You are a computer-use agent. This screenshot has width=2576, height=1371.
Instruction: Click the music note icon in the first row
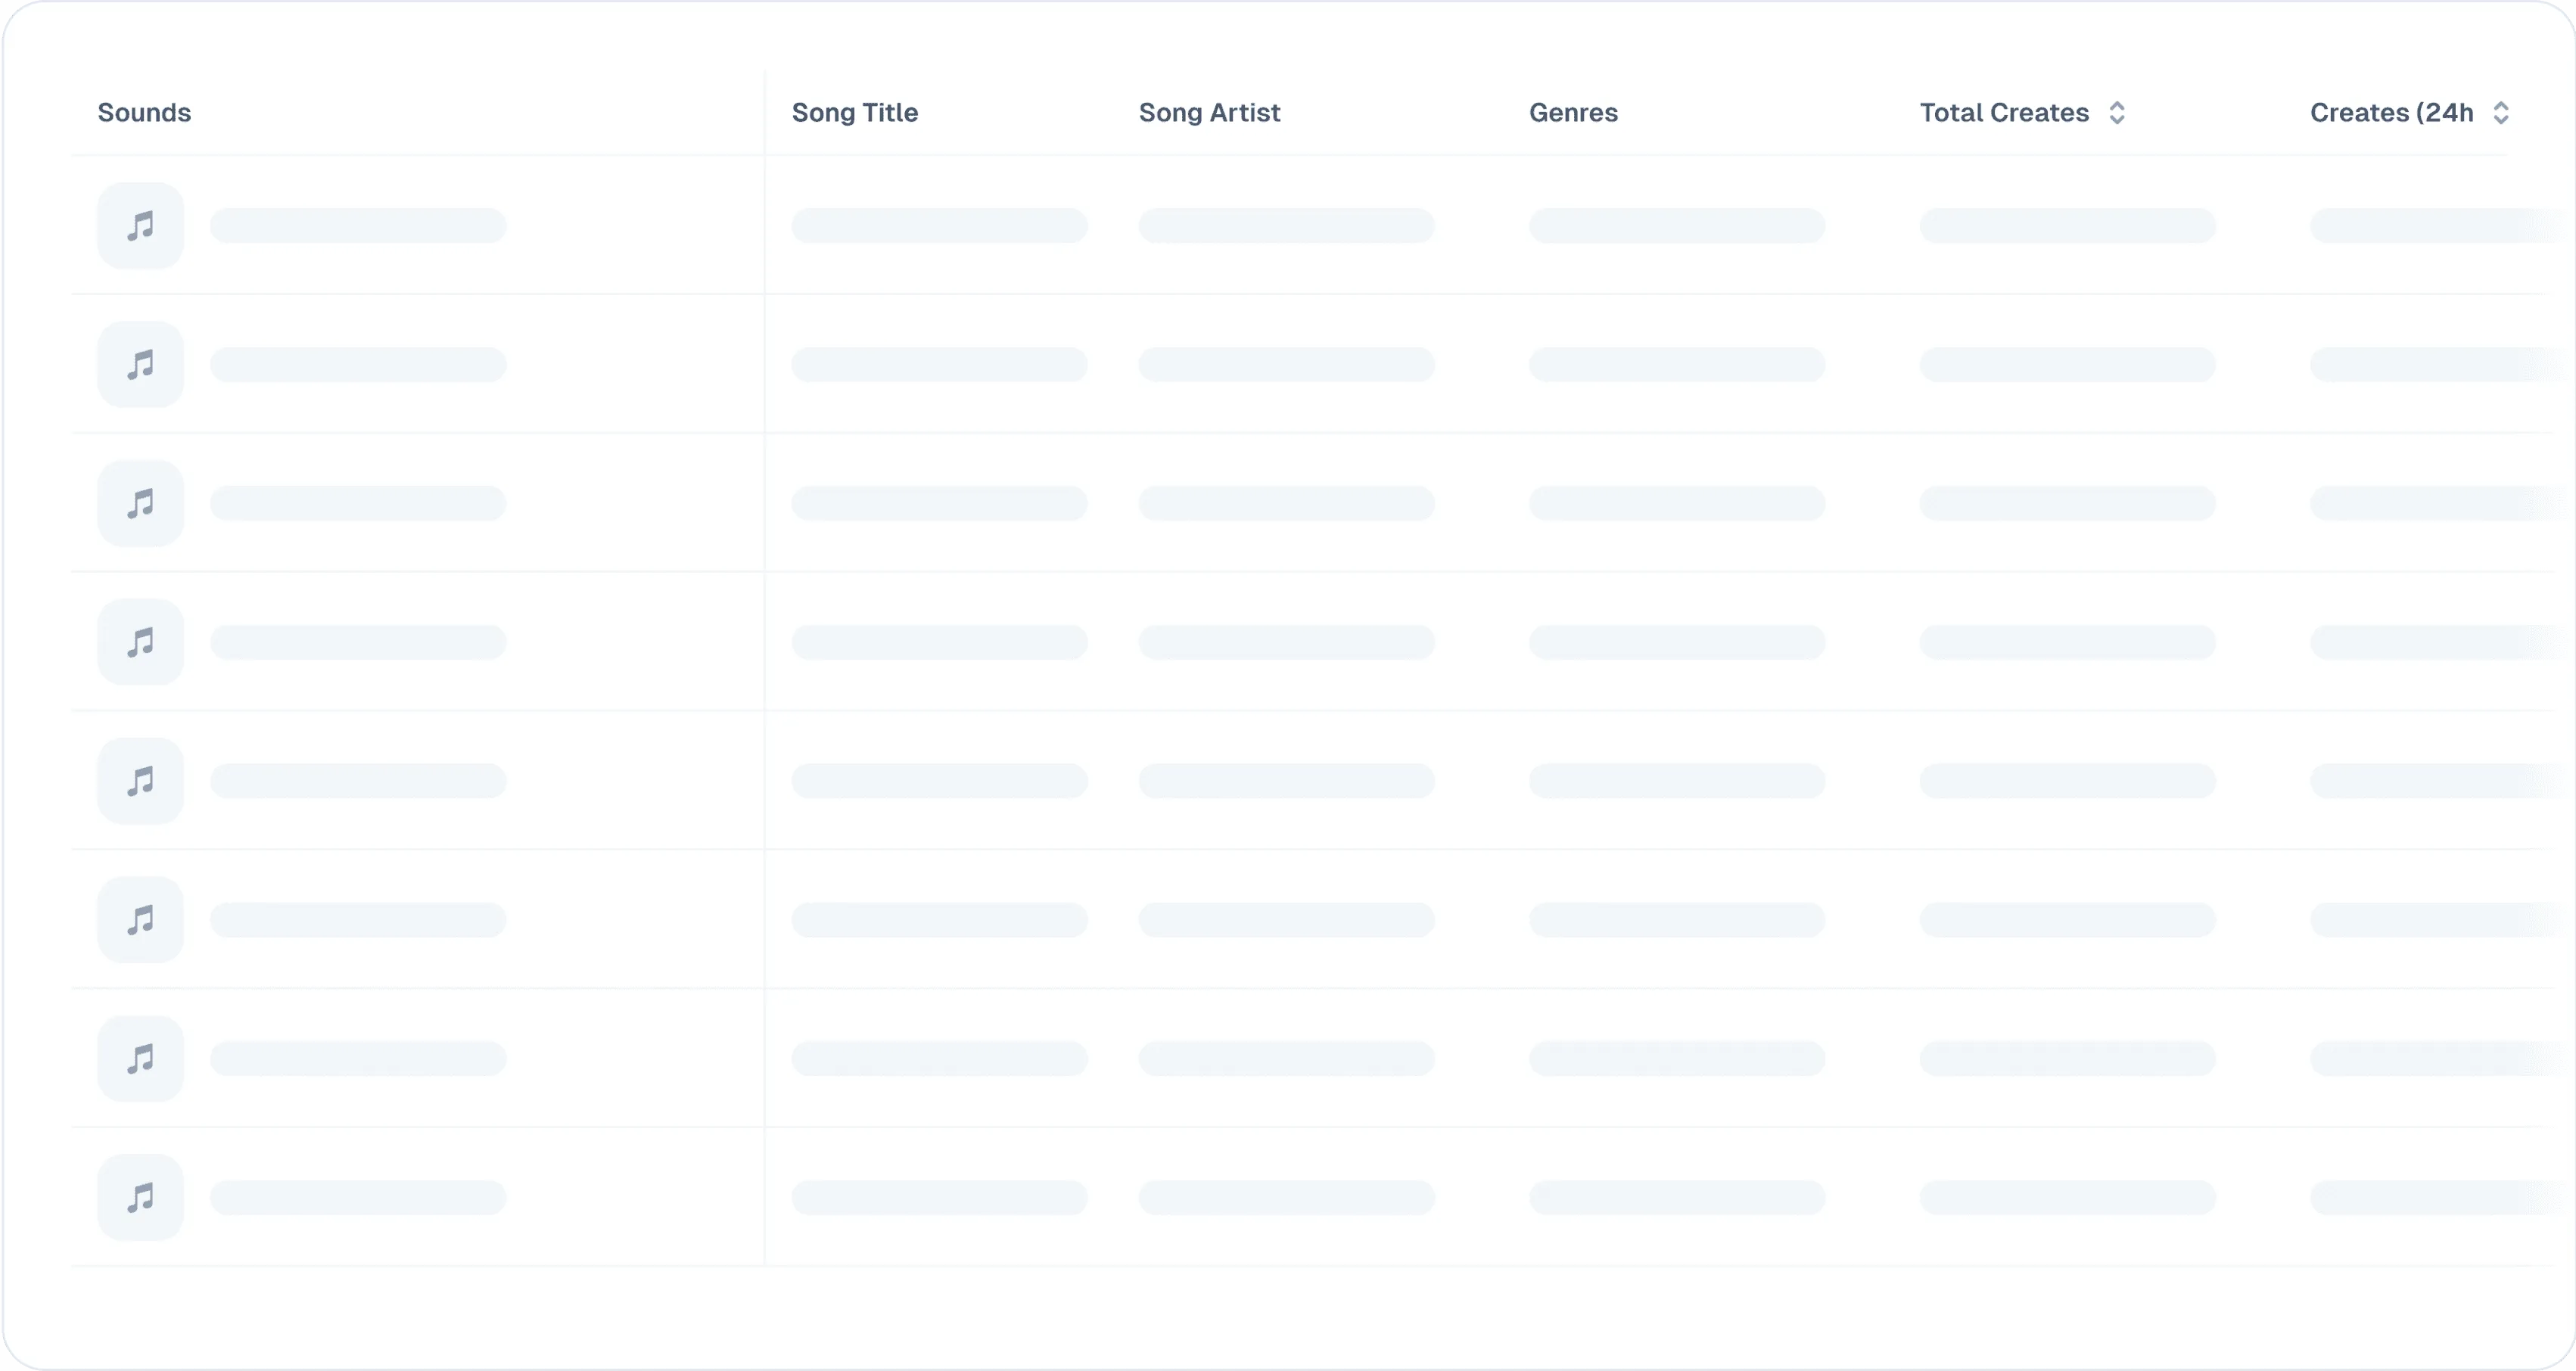[140, 226]
